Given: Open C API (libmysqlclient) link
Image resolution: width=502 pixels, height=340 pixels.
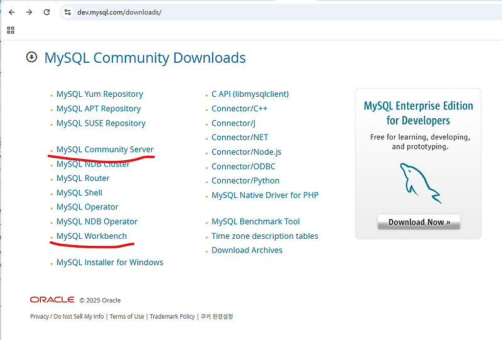Looking at the screenshot, I should 250,94.
